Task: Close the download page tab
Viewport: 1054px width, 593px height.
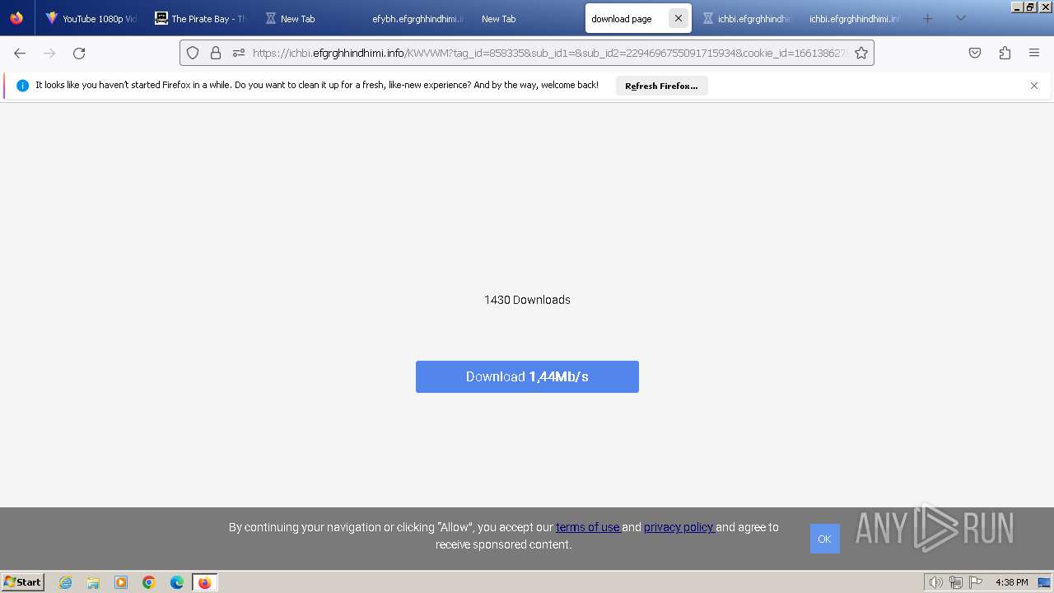Action: (679, 18)
